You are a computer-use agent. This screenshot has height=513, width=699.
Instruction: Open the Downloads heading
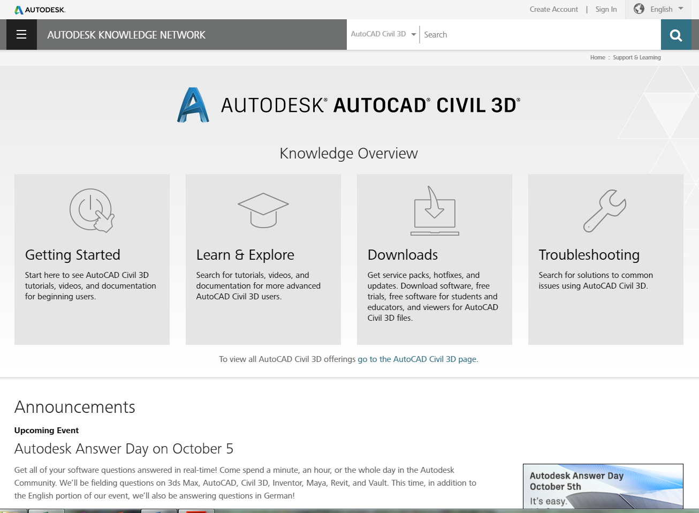pyautogui.click(x=402, y=255)
